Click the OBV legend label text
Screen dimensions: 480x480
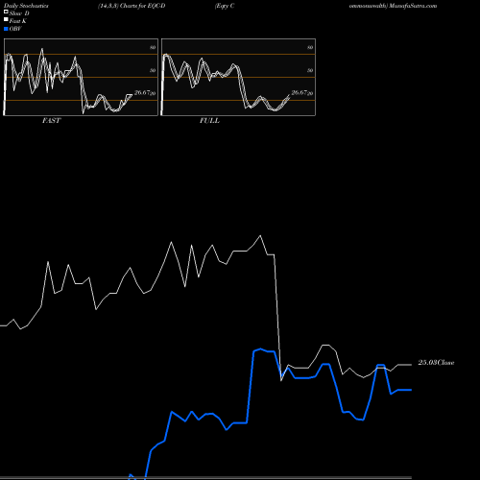coord(15,29)
